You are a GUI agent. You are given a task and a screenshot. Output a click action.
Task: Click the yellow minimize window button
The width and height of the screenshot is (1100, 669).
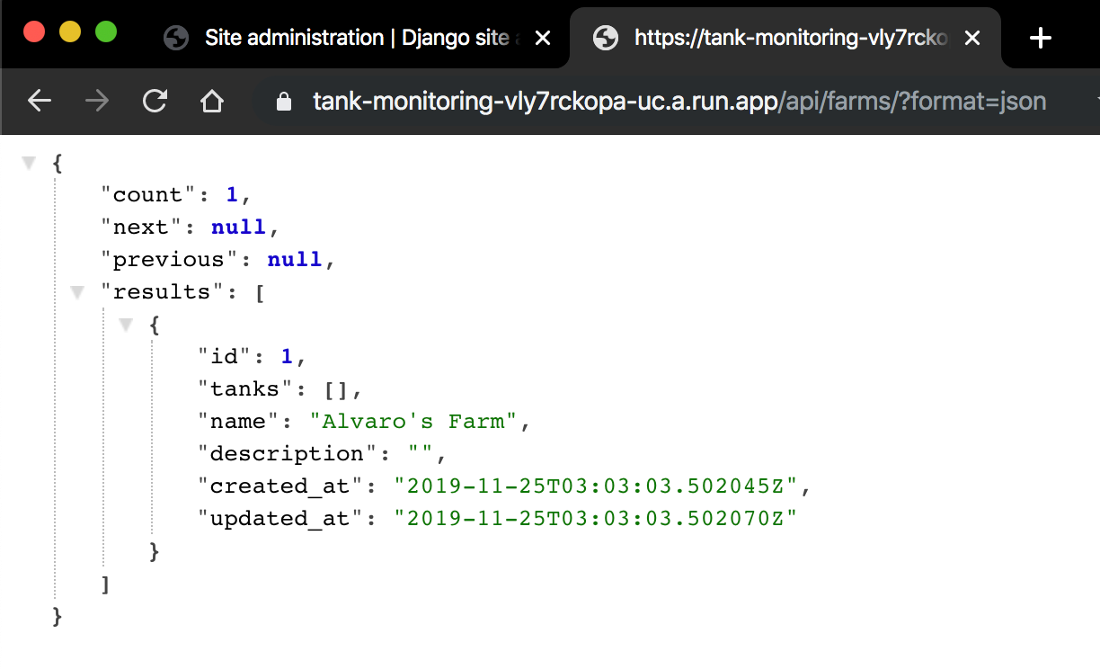coord(70,30)
